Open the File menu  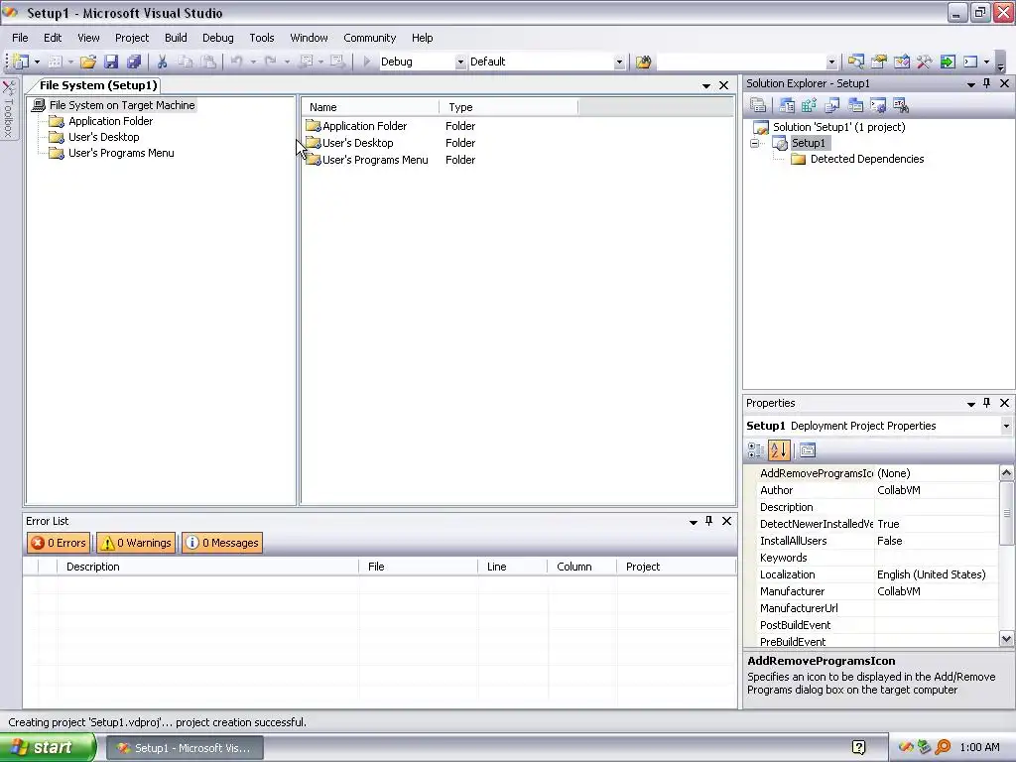[x=20, y=38]
